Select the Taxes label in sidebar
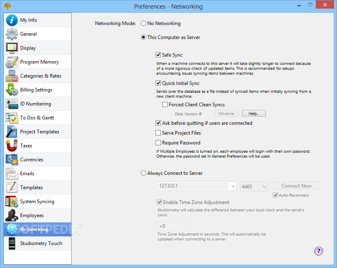Viewport: 337px width, 268px height. coord(26,146)
